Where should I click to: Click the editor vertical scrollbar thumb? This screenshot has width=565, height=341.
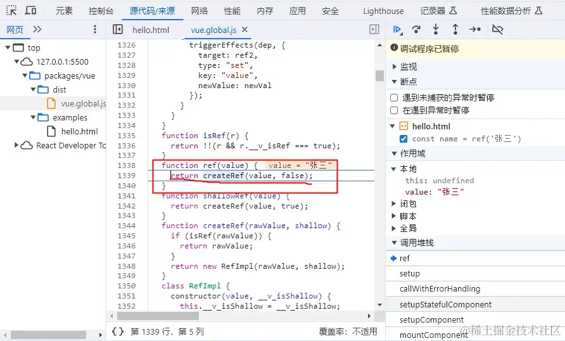pyautogui.click(x=379, y=75)
